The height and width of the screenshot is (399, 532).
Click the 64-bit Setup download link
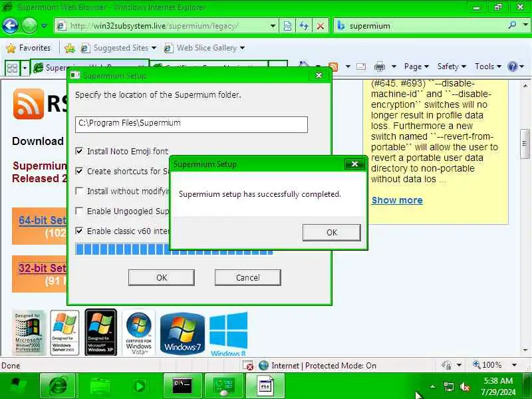pos(43,220)
